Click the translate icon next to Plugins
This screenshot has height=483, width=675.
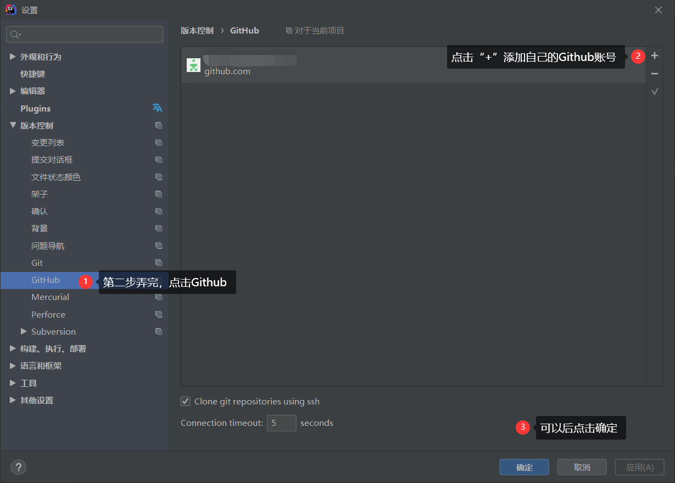tap(158, 108)
